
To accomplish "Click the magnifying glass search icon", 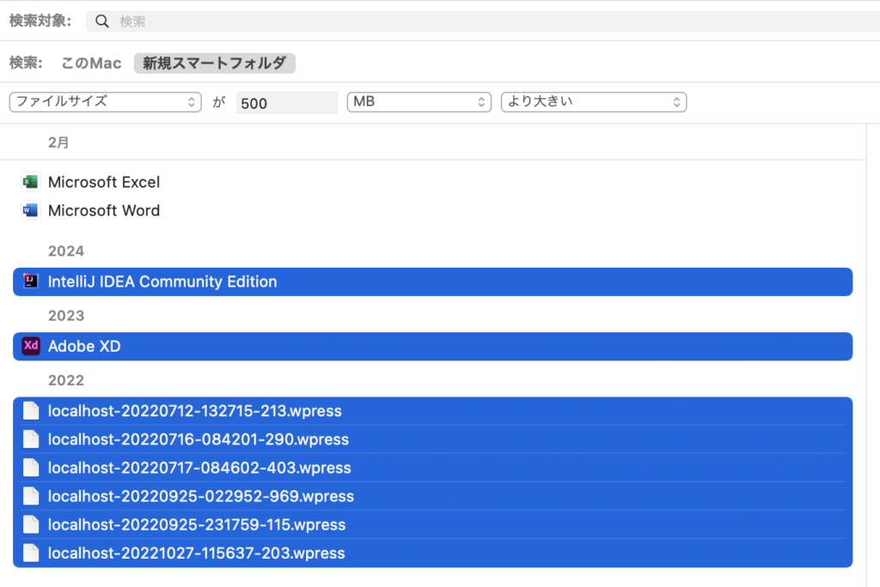I will pyautogui.click(x=101, y=21).
